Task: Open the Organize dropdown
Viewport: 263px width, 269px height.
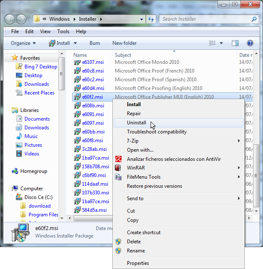Action: (x=23, y=43)
